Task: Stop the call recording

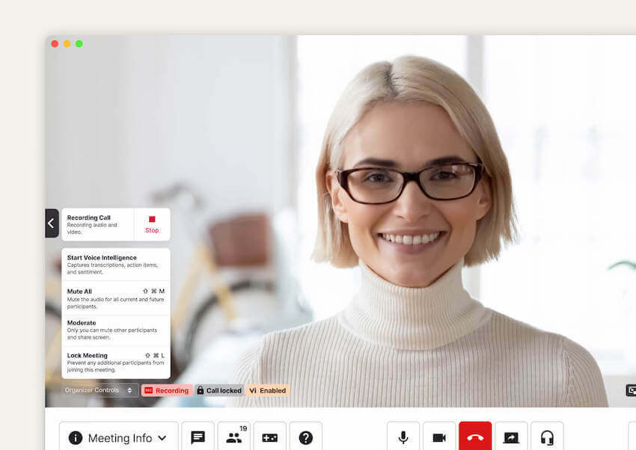Action: pos(152,224)
